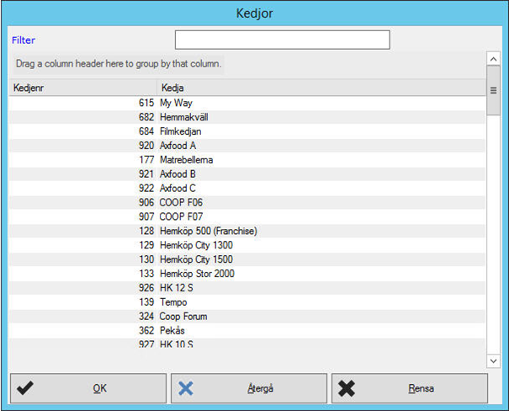Select the Hemköp Stor 2000 row
The width and height of the screenshot is (509, 411).
click(247, 274)
